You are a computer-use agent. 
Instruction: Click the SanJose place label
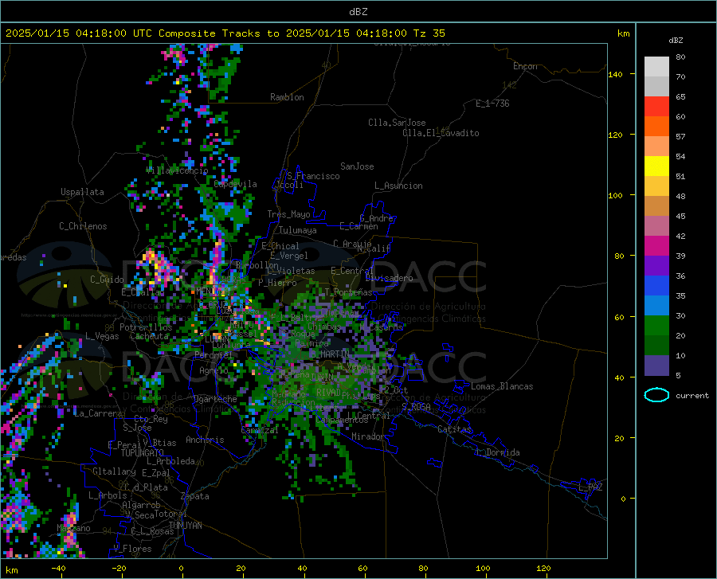click(x=357, y=166)
